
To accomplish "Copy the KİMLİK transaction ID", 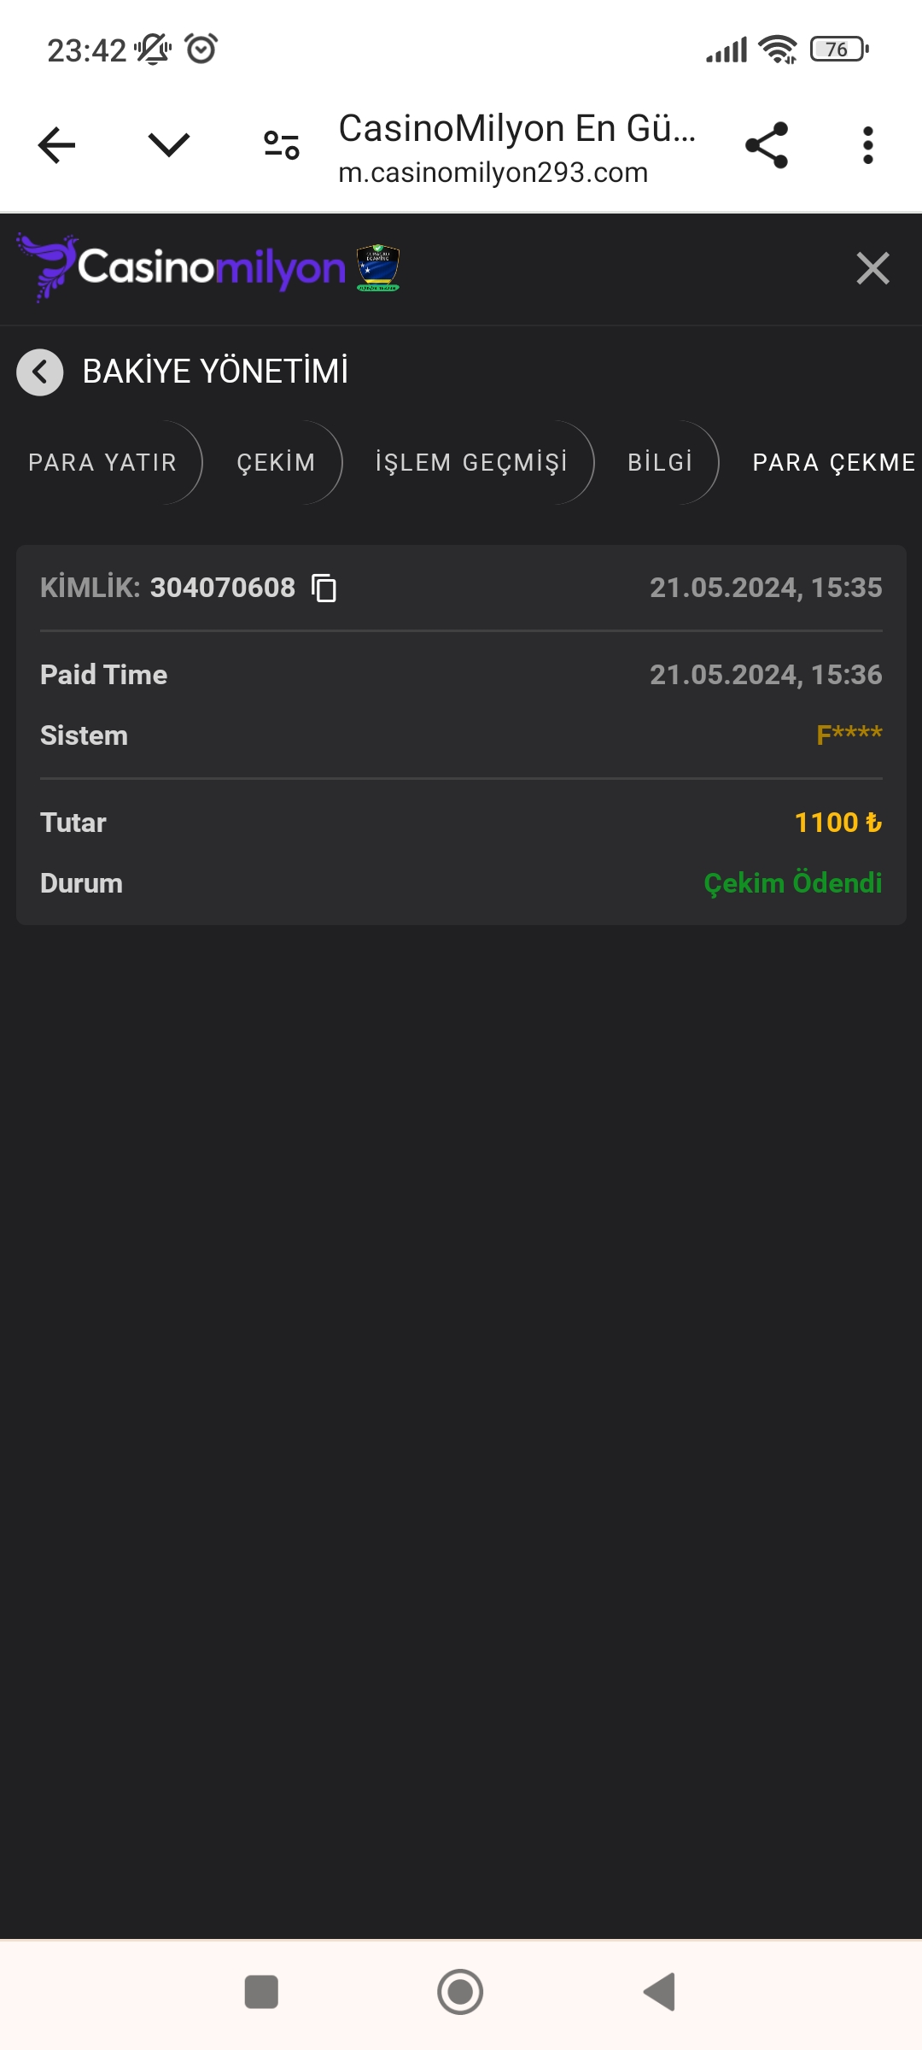I will (x=324, y=589).
